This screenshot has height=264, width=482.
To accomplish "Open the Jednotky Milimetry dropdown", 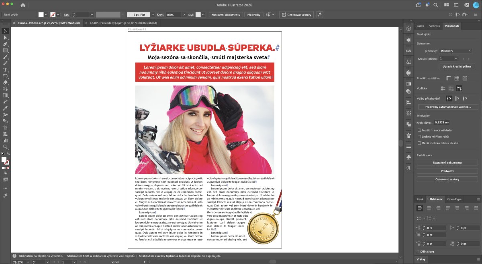I will click(455, 51).
